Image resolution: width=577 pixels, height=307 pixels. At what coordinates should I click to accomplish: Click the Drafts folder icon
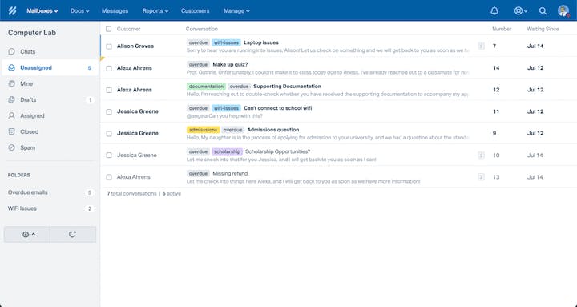click(x=12, y=99)
